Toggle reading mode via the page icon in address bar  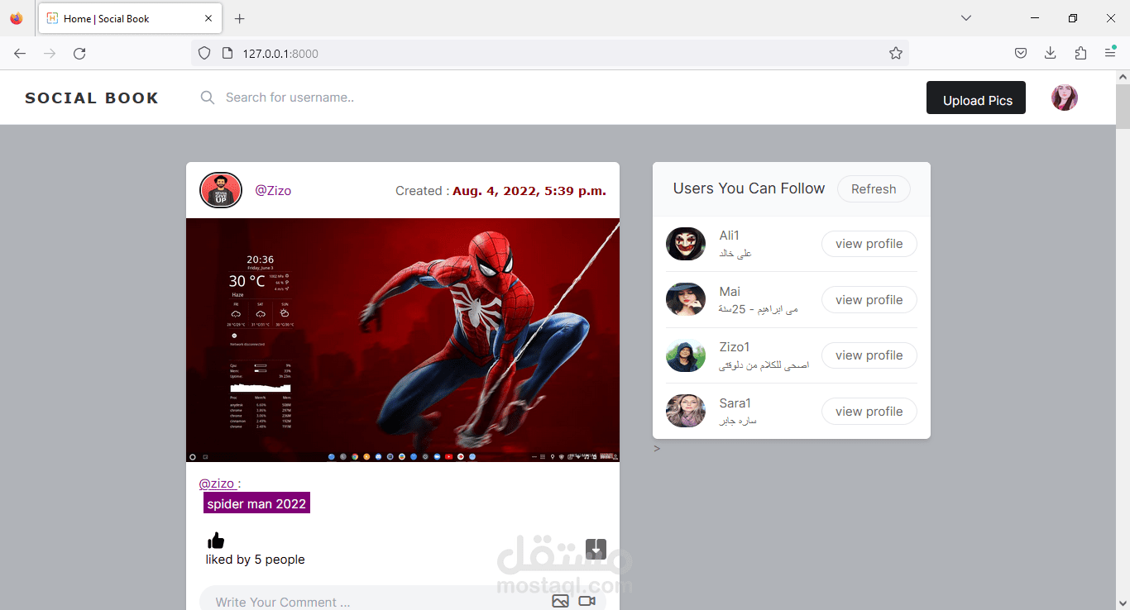point(226,53)
